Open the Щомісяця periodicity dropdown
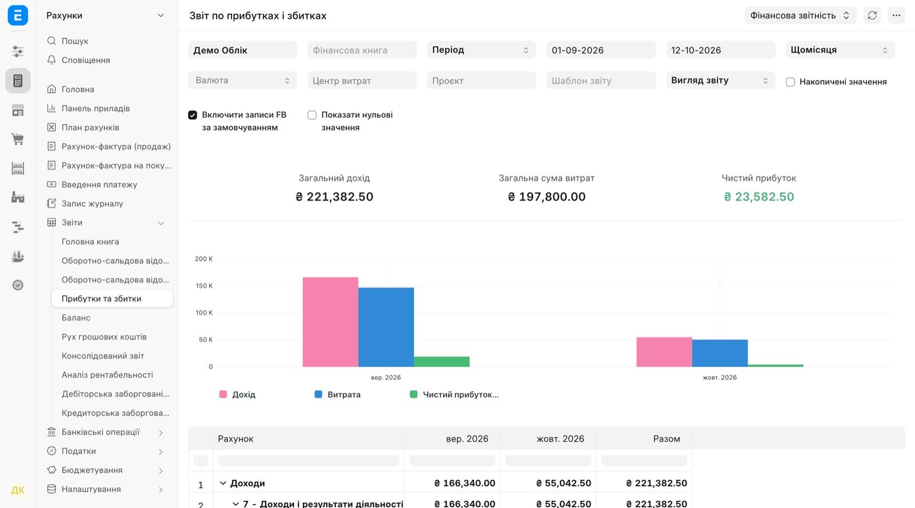This screenshot has height=508, width=915. (840, 50)
